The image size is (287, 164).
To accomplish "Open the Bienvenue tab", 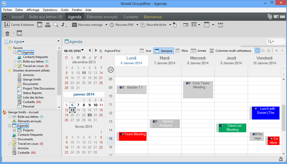I will tap(153, 17).
